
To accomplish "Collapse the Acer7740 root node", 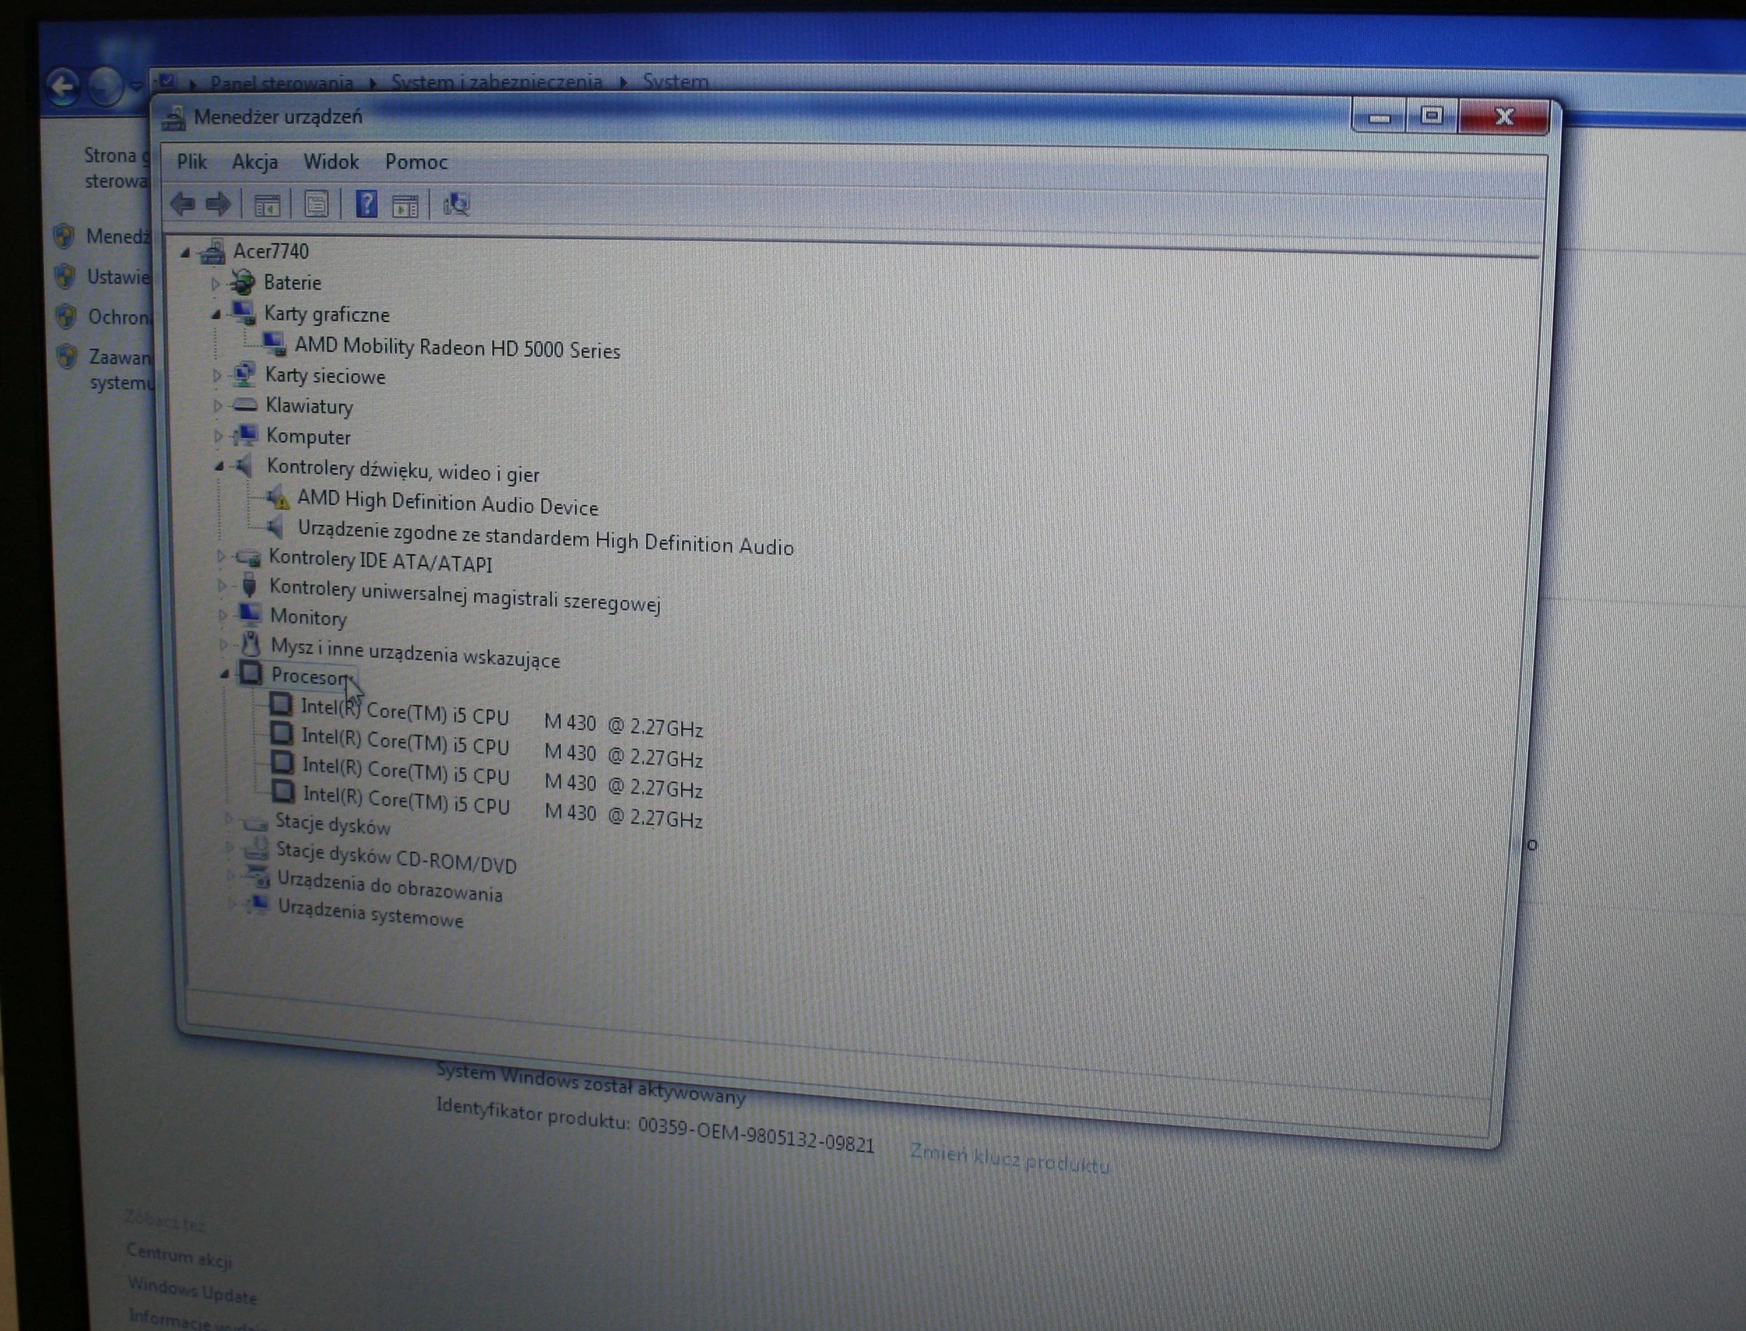I will (x=185, y=253).
